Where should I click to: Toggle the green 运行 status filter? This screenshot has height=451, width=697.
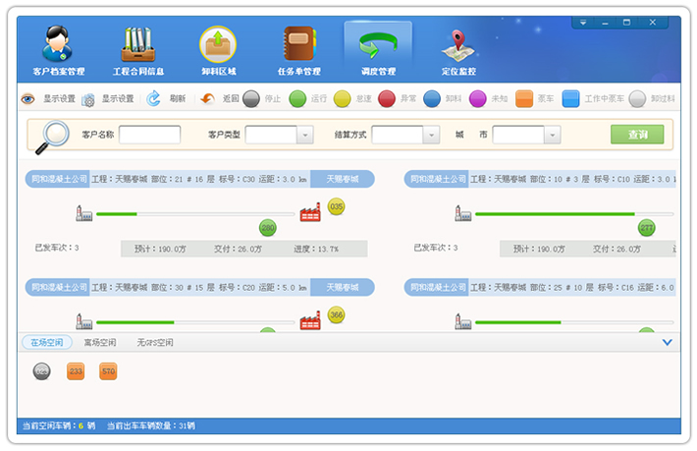coord(297,99)
